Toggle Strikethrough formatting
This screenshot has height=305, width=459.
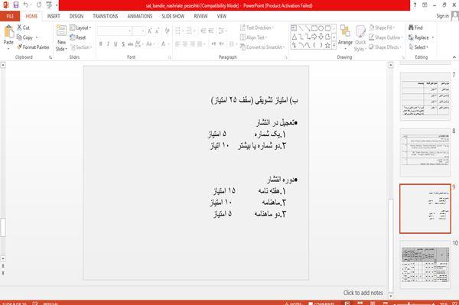click(x=130, y=44)
